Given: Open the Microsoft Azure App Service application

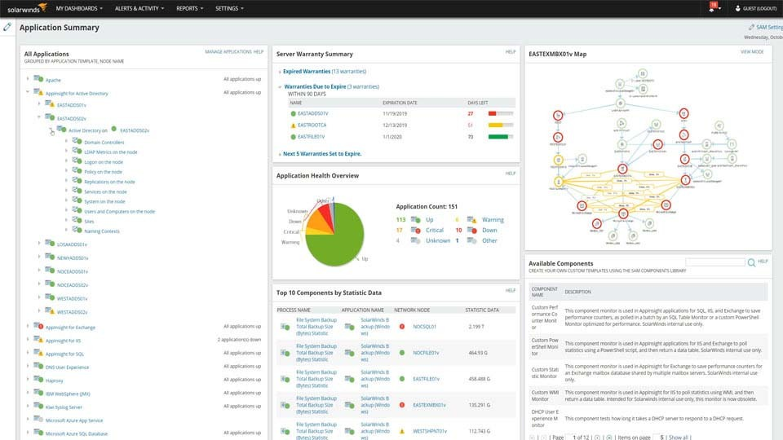Looking at the screenshot, I should tap(74, 420).
